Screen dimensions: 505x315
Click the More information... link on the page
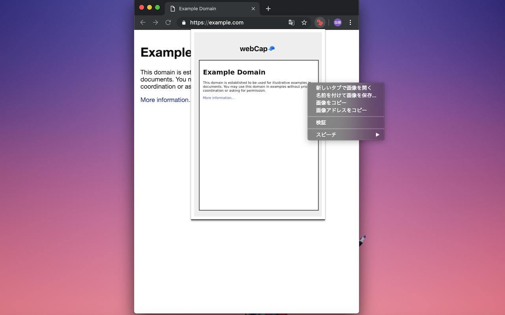click(165, 100)
